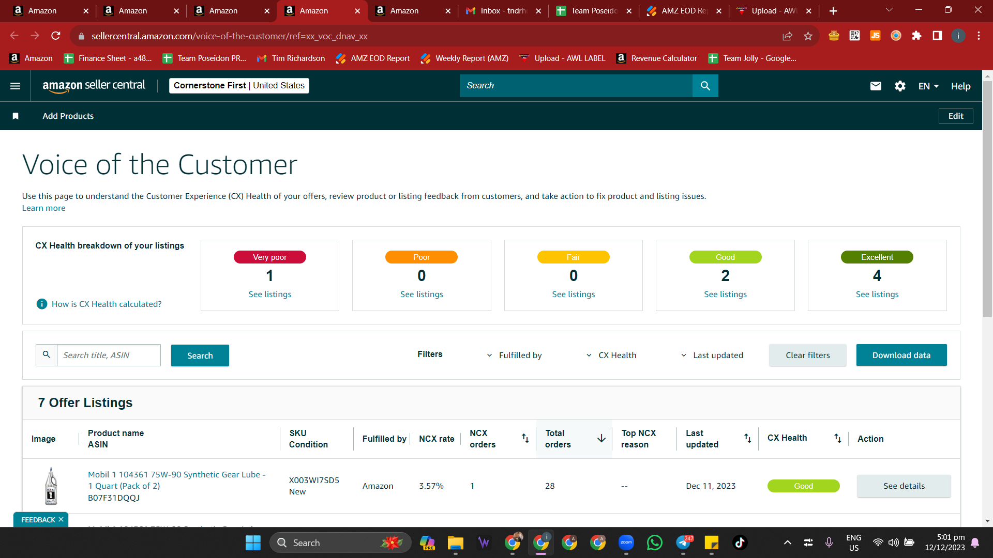This screenshot has width=993, height=558.
Task: Go back with browser back arrow
Action: coord(14,36)
